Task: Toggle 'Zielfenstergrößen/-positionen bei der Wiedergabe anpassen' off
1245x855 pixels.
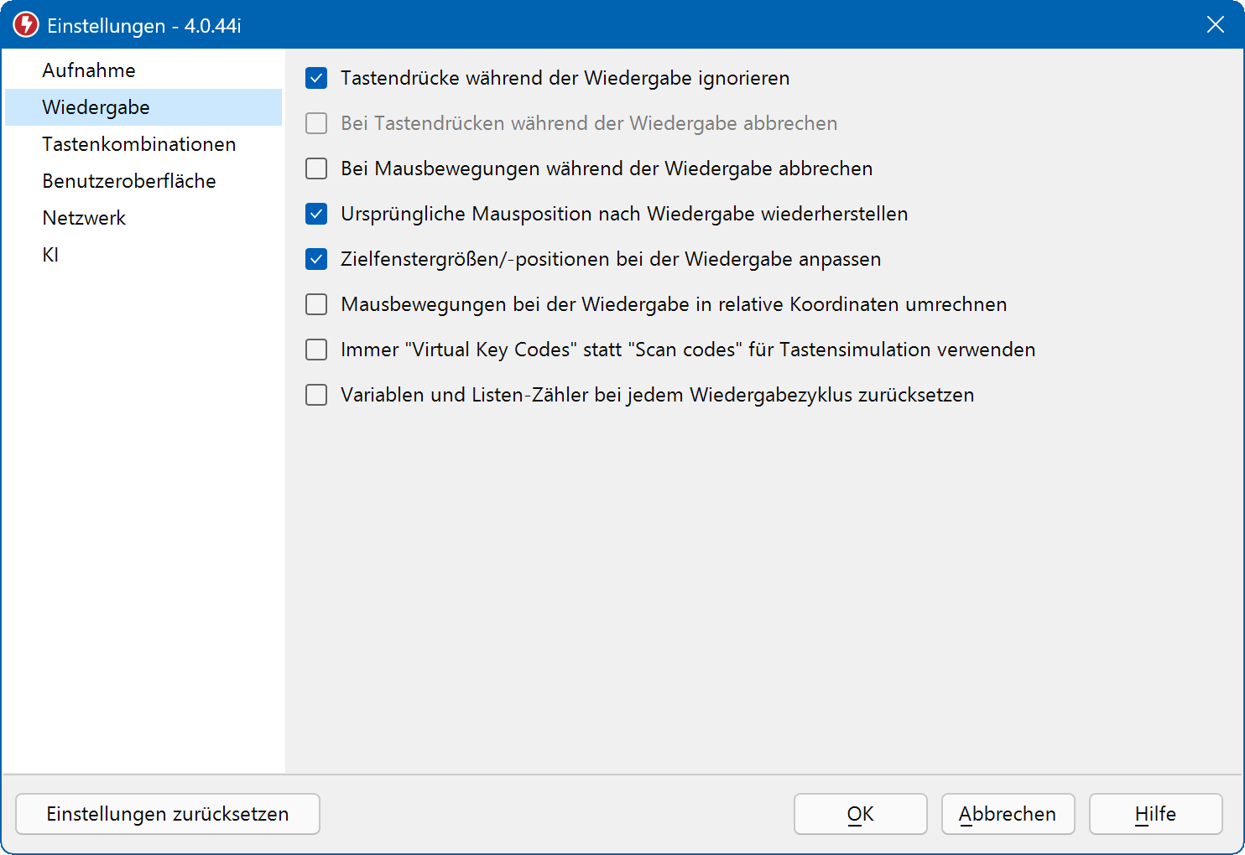Action: 316,259
